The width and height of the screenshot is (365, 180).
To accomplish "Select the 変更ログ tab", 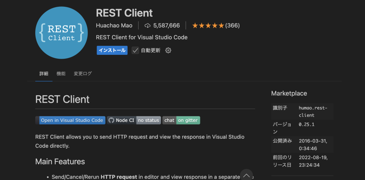I will [x=83, y=74].
